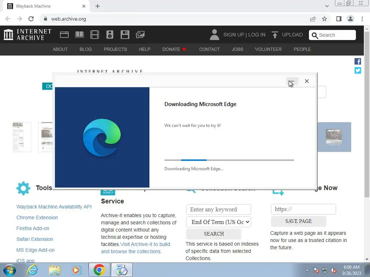The width and height of the screenshot is (370, 277).
Task: Open the Texts book icon
Action: [x=79, y=35]
